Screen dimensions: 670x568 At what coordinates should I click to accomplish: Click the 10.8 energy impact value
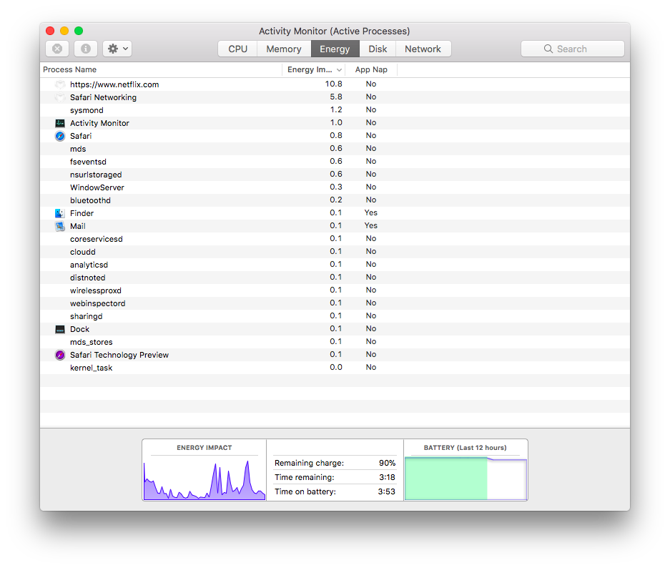(334, 84)
